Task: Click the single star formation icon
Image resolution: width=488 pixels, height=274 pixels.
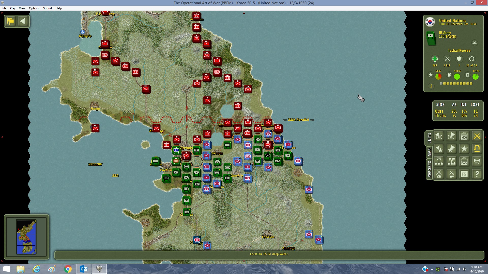Action: pos(464,149)
